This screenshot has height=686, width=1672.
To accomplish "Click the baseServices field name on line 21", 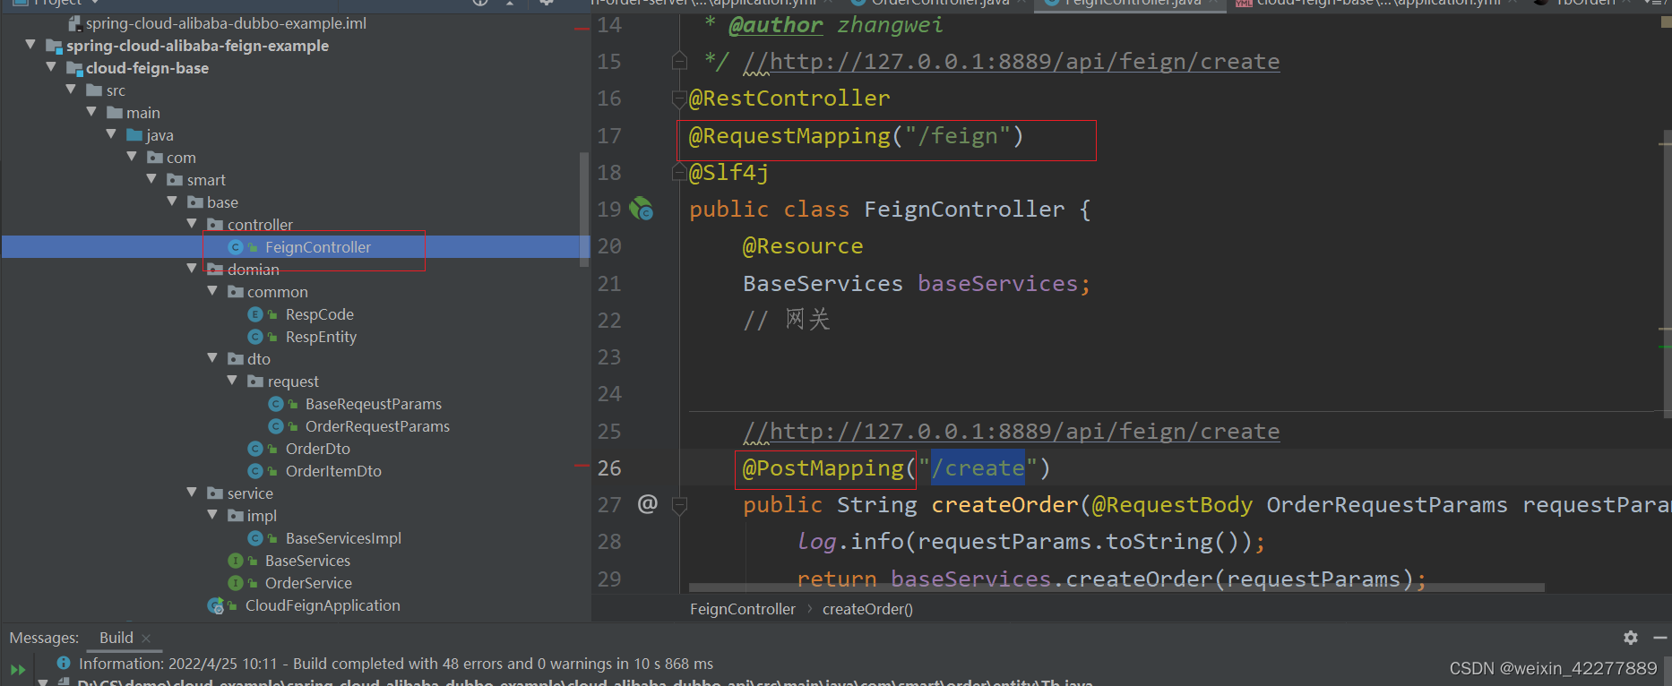I will point(998,284).
